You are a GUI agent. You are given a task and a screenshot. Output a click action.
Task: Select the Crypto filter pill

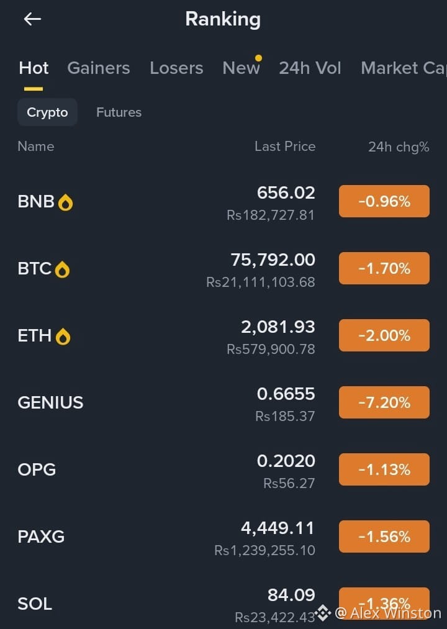click(x=47, y=112)
